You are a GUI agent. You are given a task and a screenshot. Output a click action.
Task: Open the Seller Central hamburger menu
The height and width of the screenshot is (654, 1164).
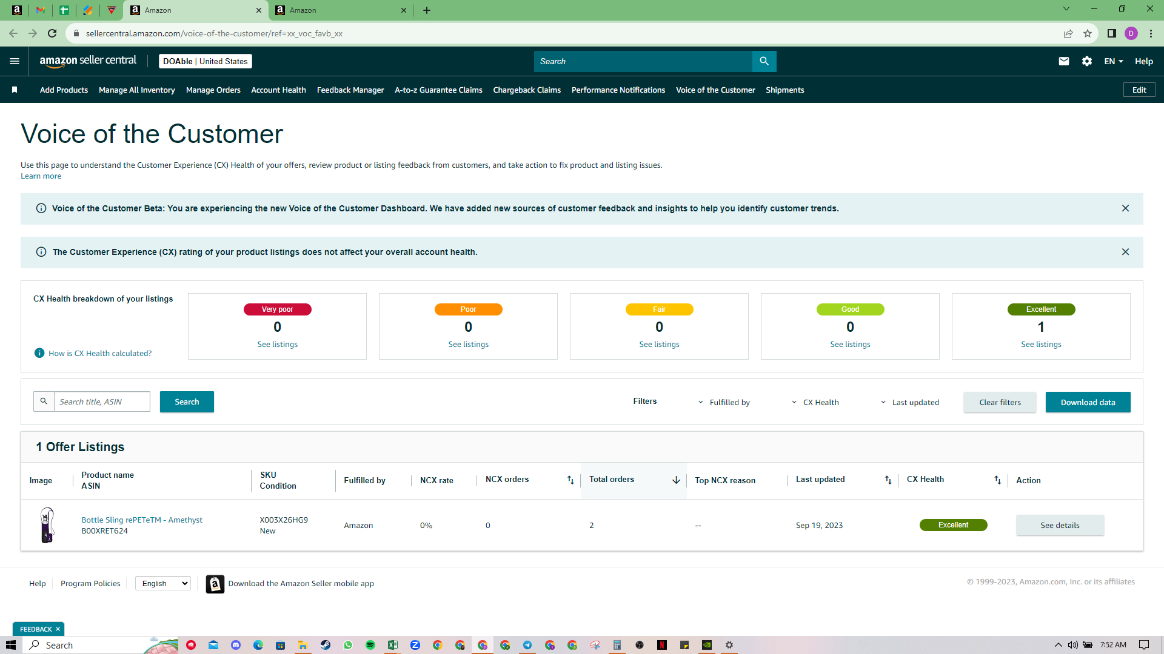click(15, 61)
